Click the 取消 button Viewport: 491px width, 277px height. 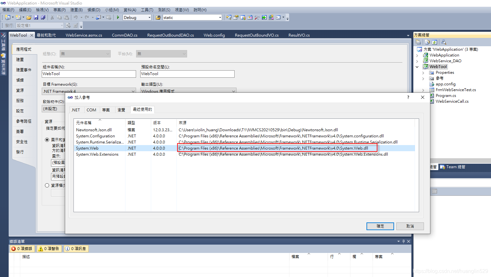click(x=410, y=226)
